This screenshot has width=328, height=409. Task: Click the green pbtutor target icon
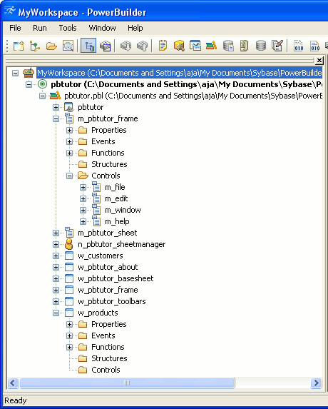point(43,84)
